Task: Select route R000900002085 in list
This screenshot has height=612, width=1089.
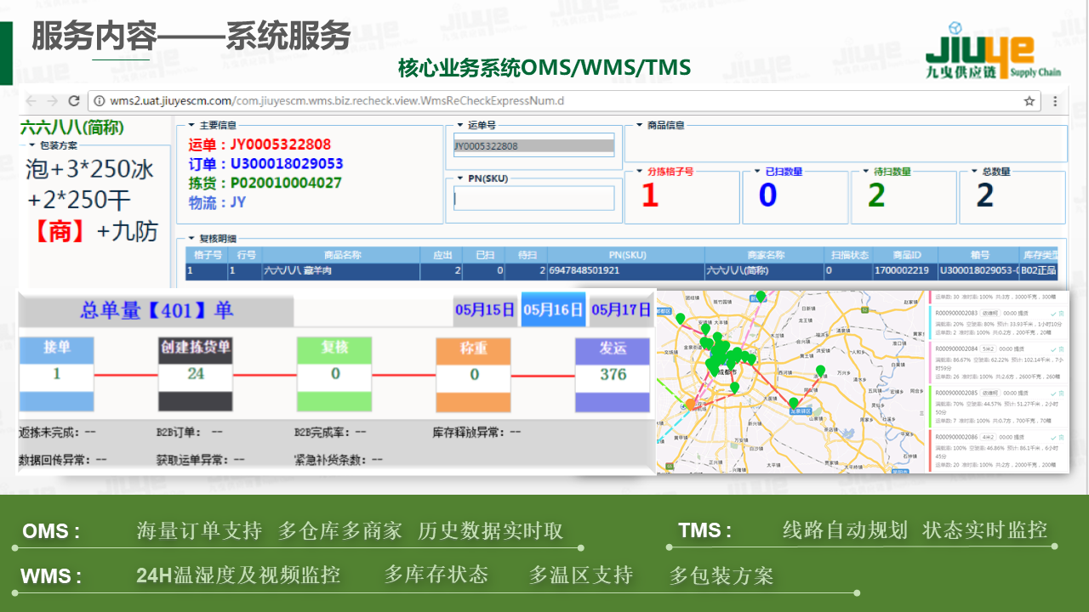Action: click(998, 406)
